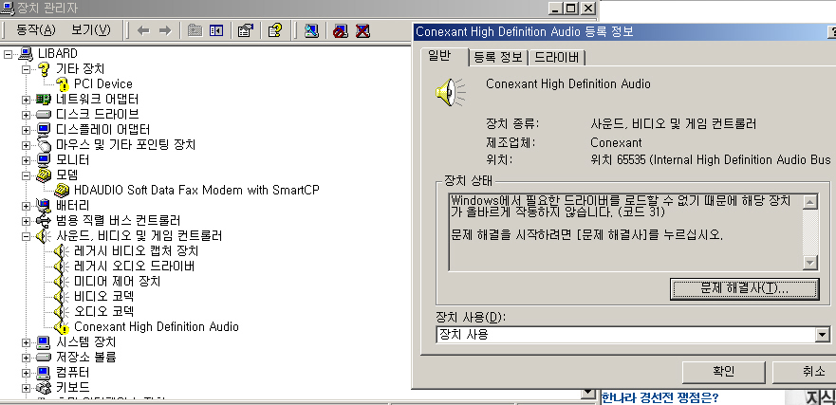The height and width of the screenshot is (405, 836).
Task: Open the 동작(A) menu
Action: point(36,29)
